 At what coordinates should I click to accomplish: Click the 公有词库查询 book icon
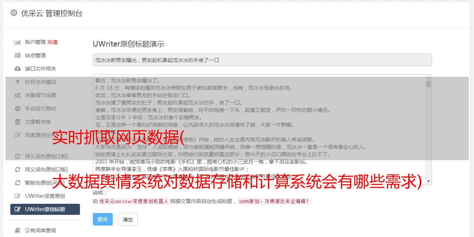point(17,230)
